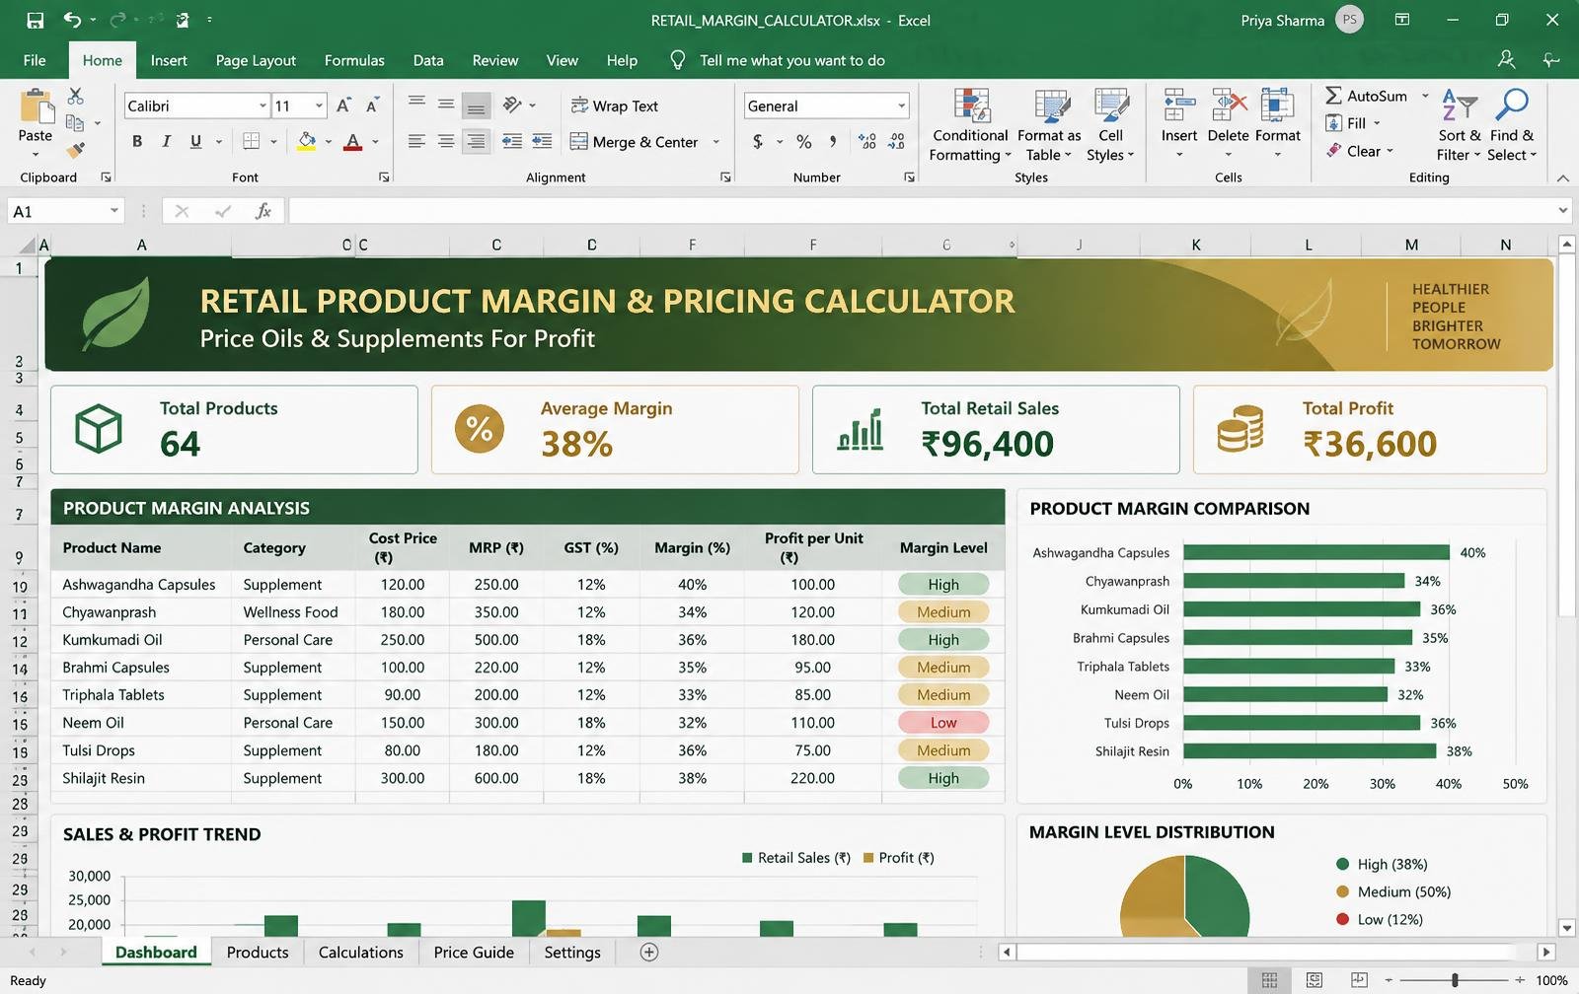The image size is (1579, 994).
Task: Apply percent style format
Action: tap(804, 141)
